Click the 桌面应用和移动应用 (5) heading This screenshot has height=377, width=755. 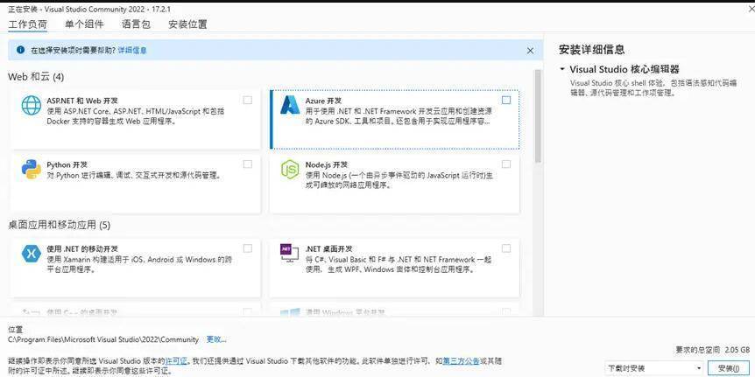[60, 225]
